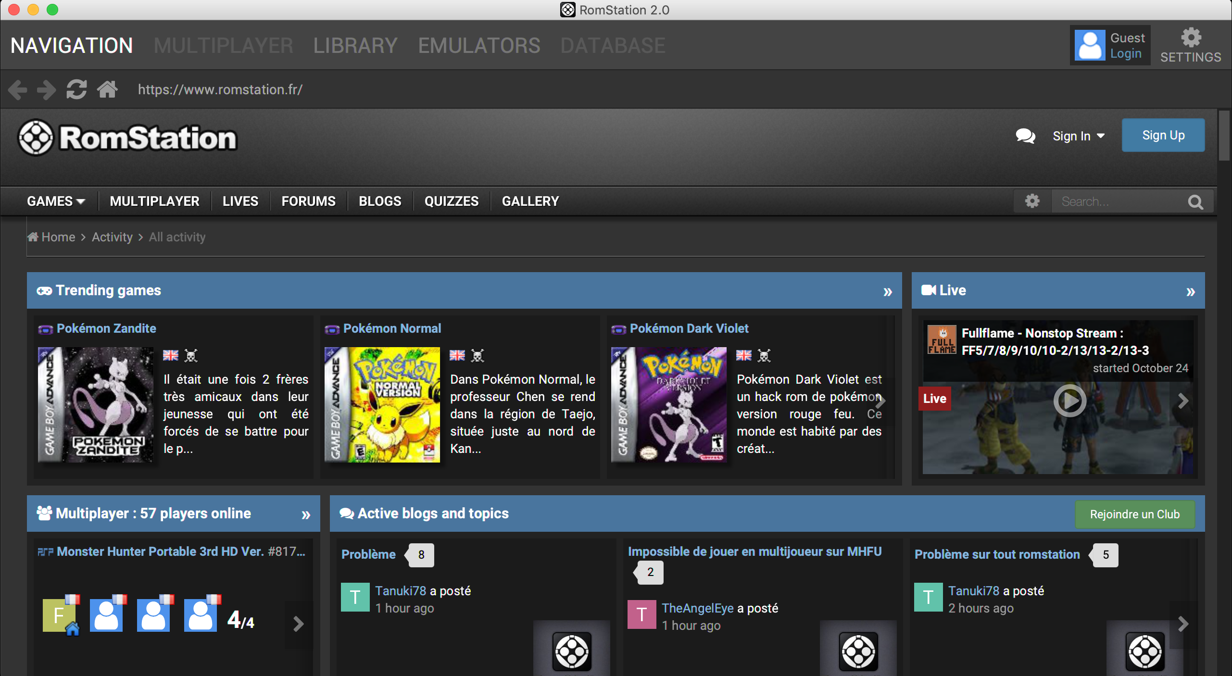1232x676 pixels.
Task: Click the Pokémon Dark Violet cover thumbnail
Action: [x=669, y=405]
